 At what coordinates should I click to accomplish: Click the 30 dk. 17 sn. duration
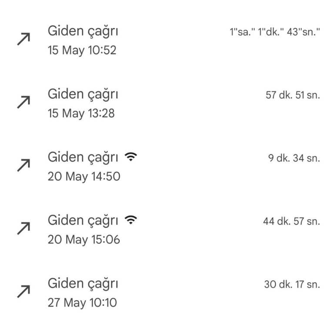tap(292, 284)
